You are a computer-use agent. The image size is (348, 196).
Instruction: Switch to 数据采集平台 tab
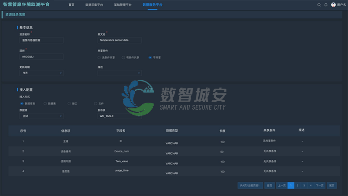(x=94, y=5)
